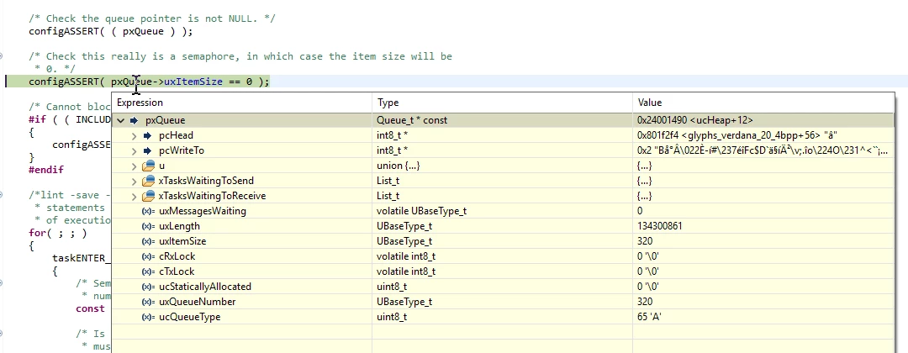Expand xTasksWaitingToSend list
Screen dimensions: 908x353
[135, 181]
